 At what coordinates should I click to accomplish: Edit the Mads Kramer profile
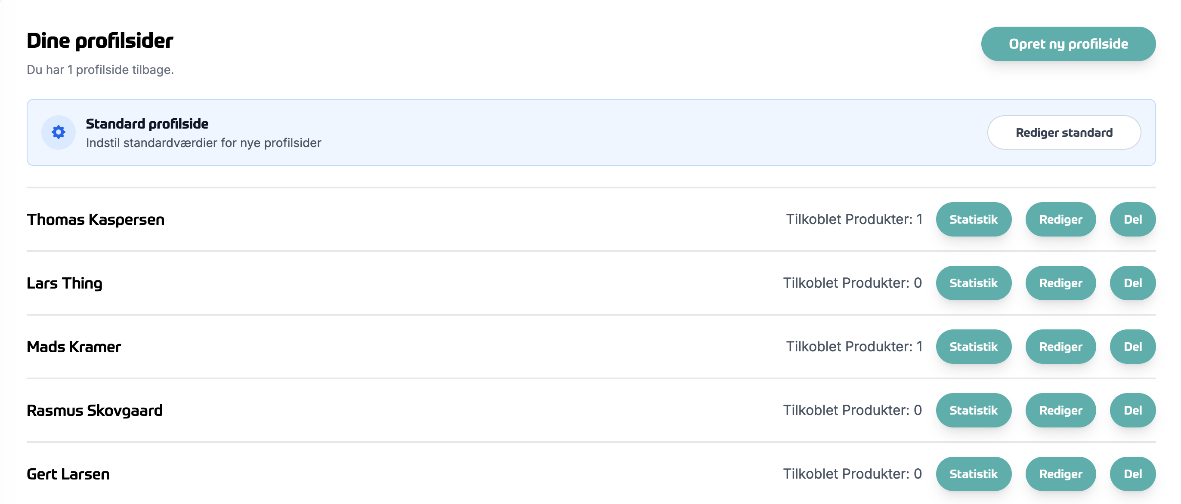[1060, 347]
